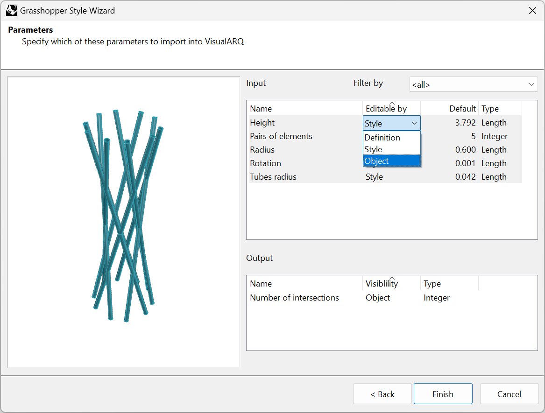
Task: Click the Rhino app icon in title bar
Action: click(x=12, y=10)
